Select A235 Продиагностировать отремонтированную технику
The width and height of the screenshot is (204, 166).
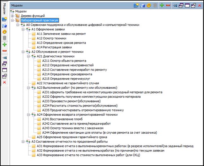tap(83, 110)
